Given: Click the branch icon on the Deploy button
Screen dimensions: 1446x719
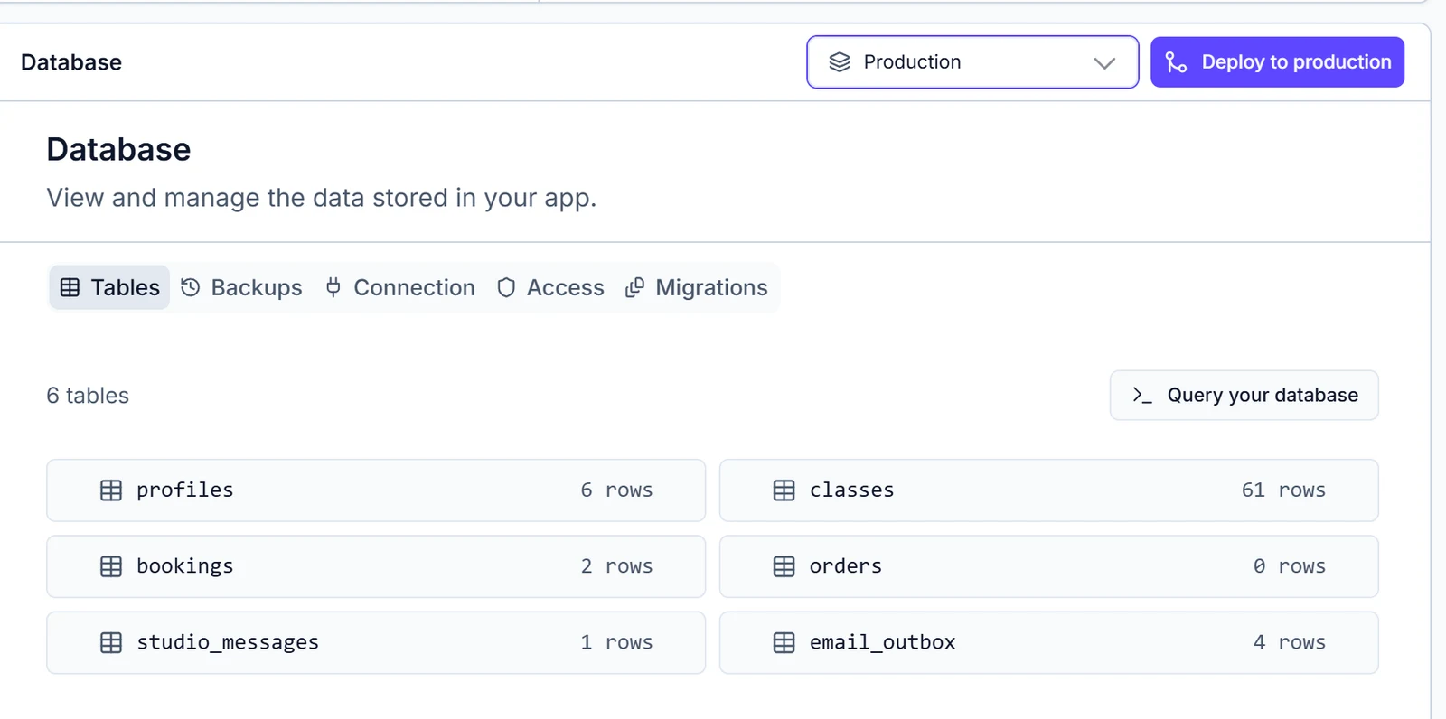Looking at the screenshot, I should (x=1176, y=62).
